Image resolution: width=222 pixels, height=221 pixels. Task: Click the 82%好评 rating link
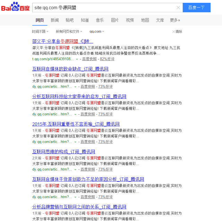pyautogui.click(x=107, y=59)
